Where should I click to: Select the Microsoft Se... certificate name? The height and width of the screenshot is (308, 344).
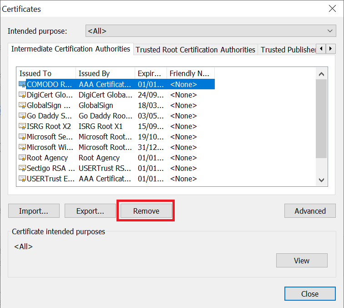50,137
